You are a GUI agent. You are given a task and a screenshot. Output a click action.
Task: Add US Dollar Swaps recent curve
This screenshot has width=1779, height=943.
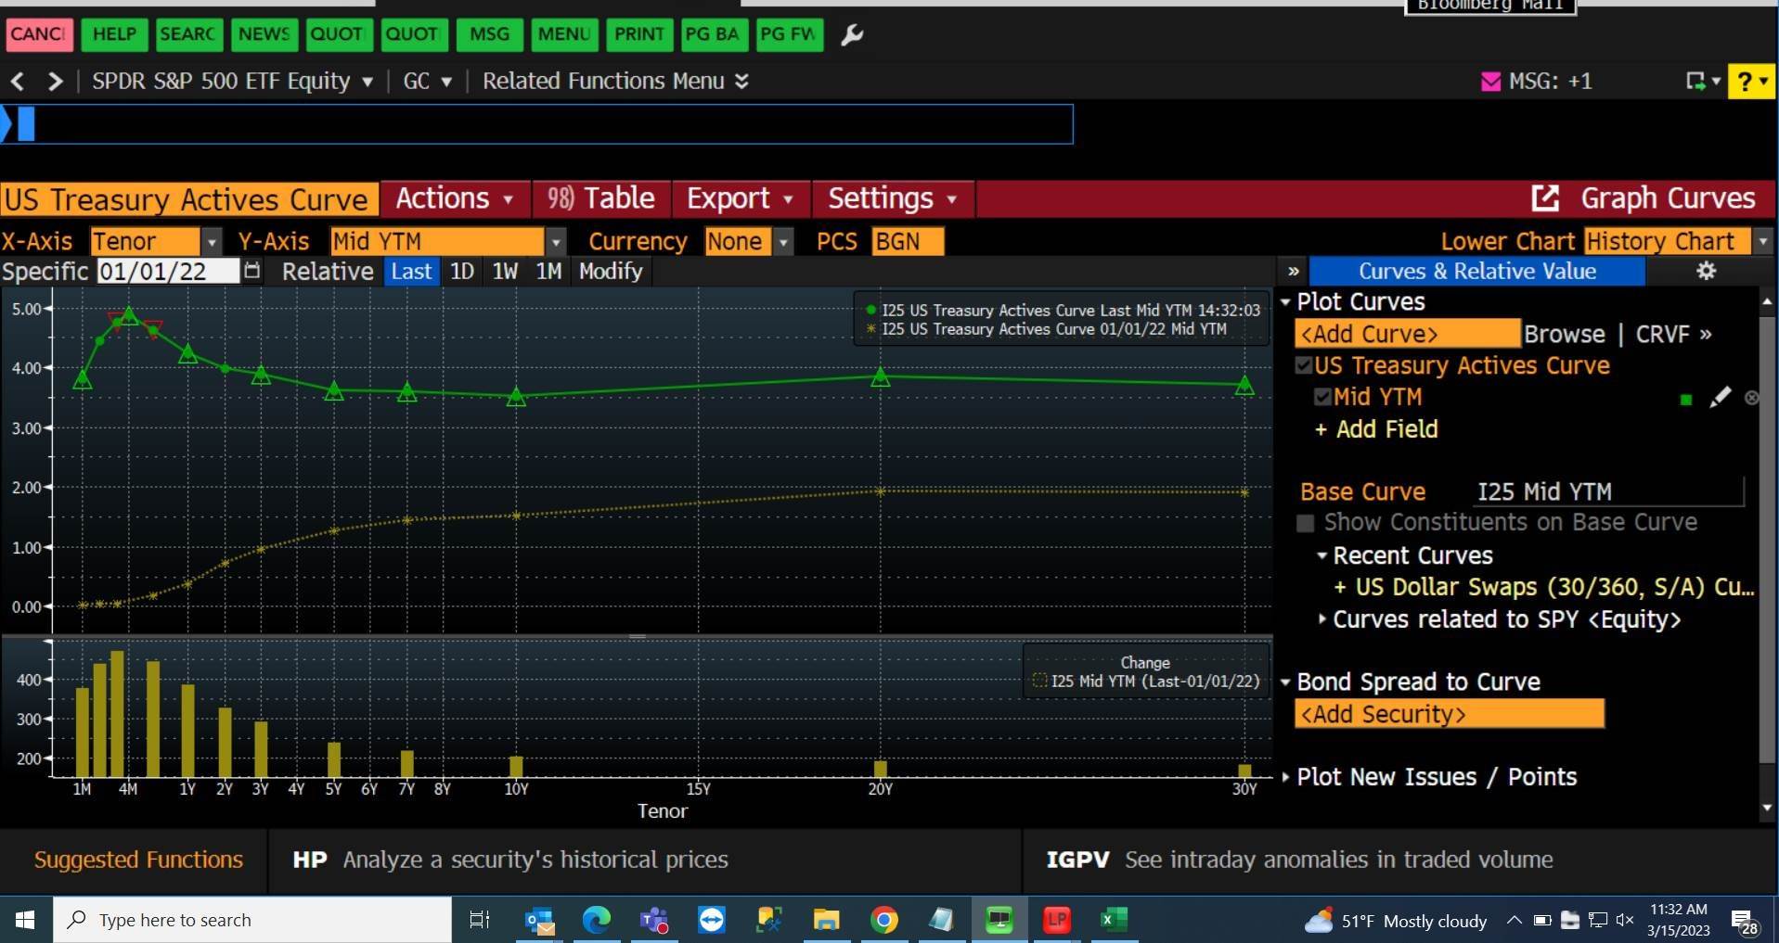pyautogui.click(x=1543, y=588)
